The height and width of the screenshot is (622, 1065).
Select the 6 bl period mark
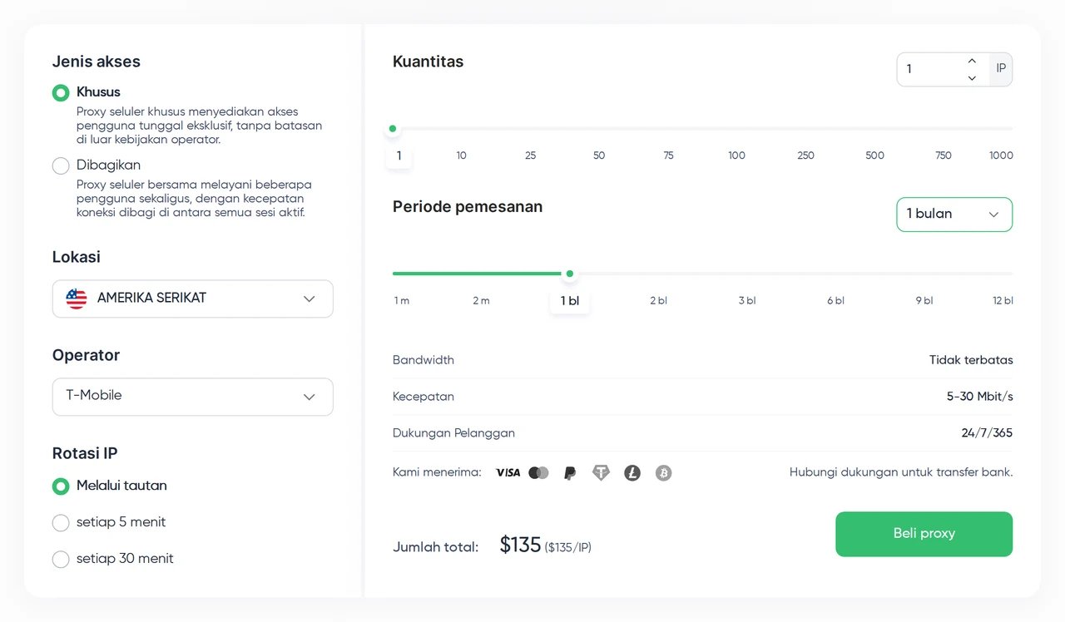(x=835, y=301)
